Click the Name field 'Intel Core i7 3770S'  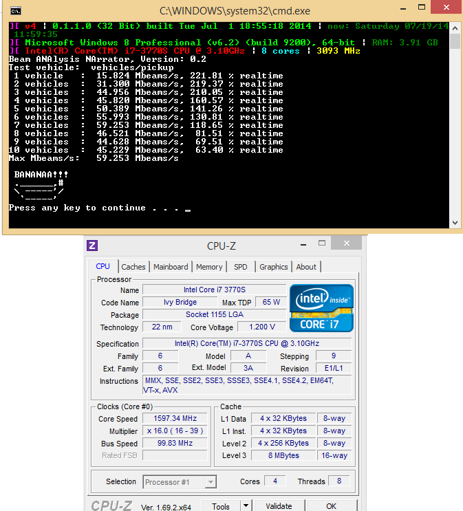pyautogui.click(x=215, y=290)
